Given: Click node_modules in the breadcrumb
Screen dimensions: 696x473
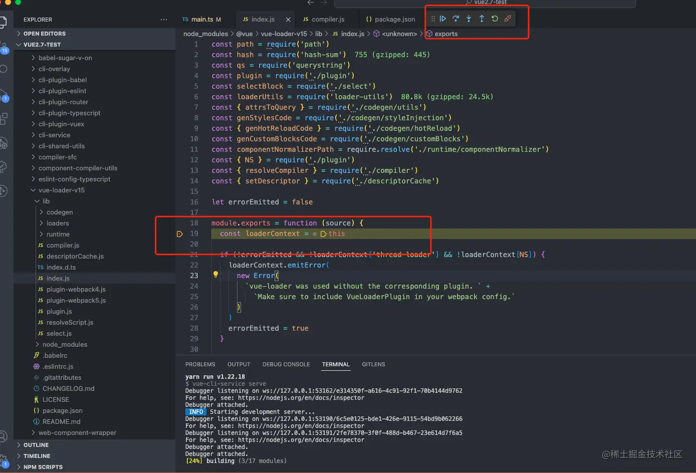Looking at the screenshot, I should 205,34.
